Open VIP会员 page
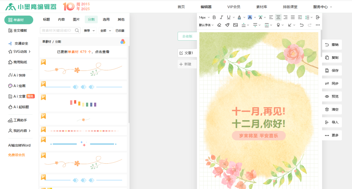 tap(234, 7)
